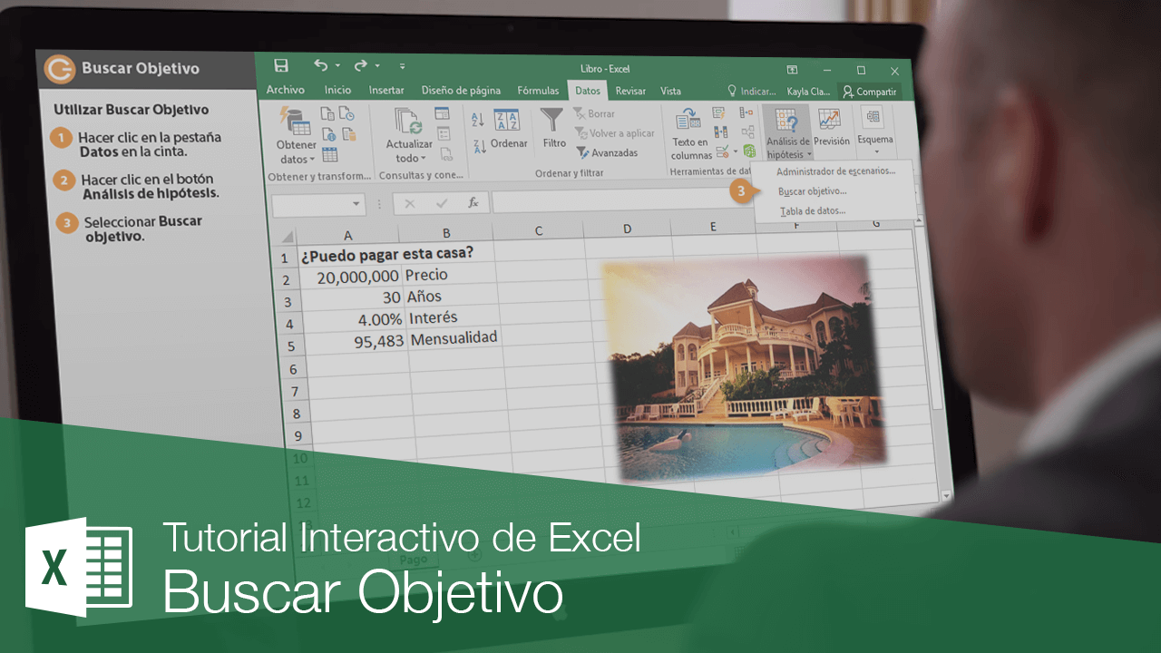Click the Texto en columnas button

690,134
